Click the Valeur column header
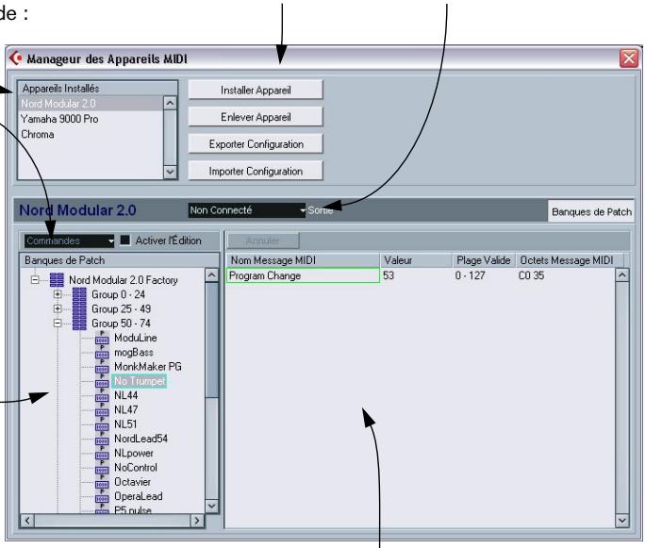 416,260
